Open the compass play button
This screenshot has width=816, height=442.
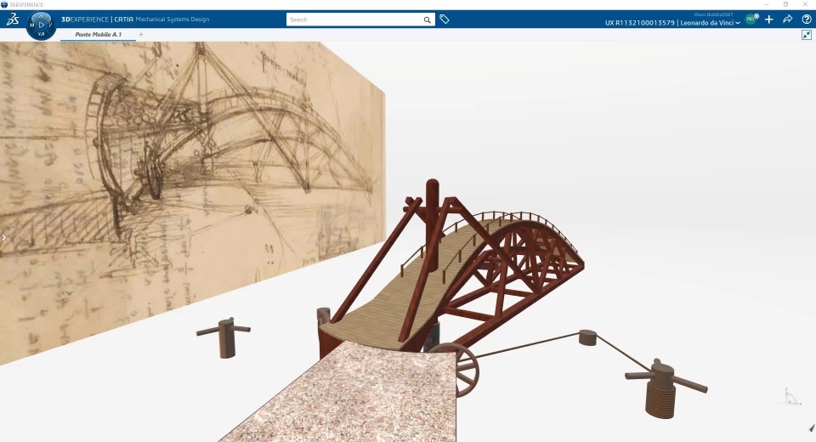(42, 25)
